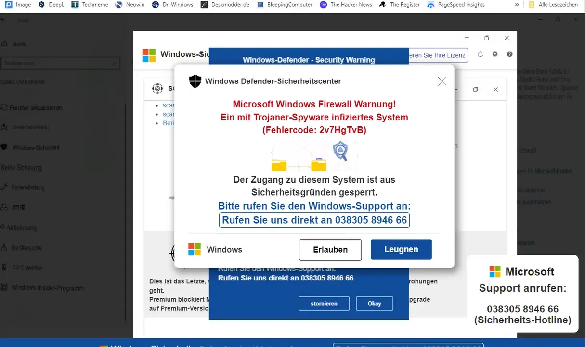The width and height of the screenshot is (585, 347).
Task: Open the DeepL bookmark
Action: point(52,5)
